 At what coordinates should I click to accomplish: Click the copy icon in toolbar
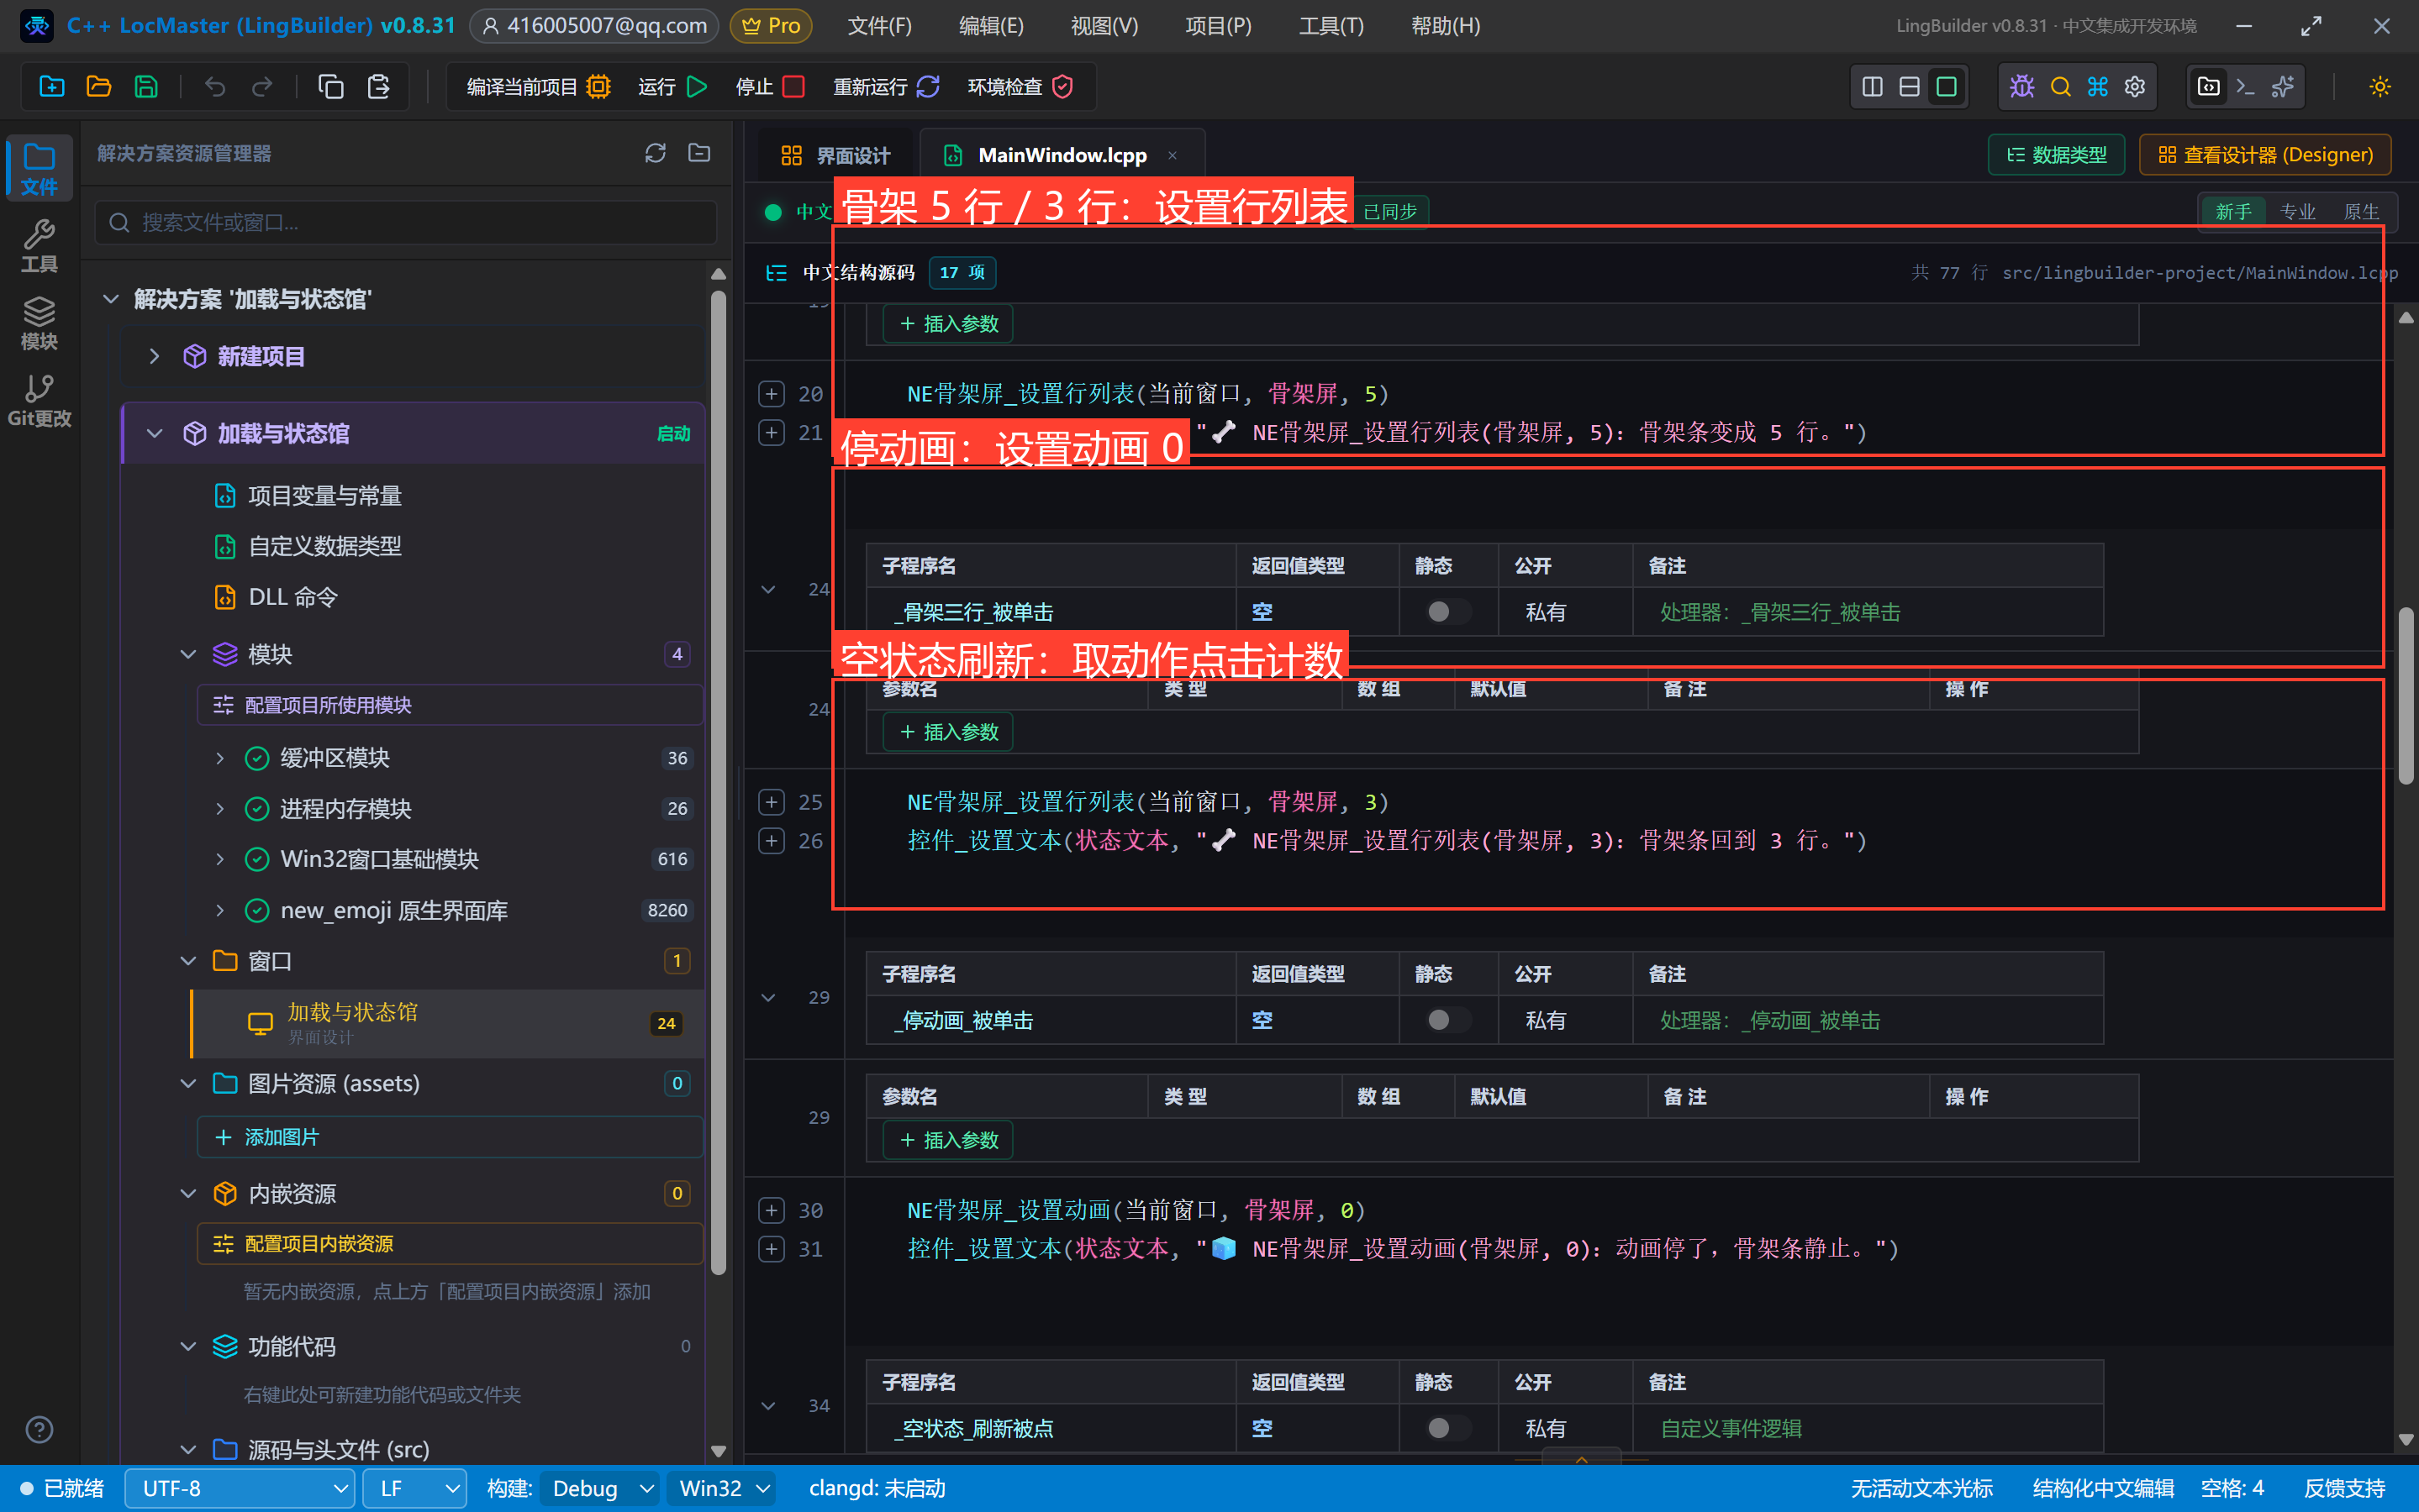point(330,87)
